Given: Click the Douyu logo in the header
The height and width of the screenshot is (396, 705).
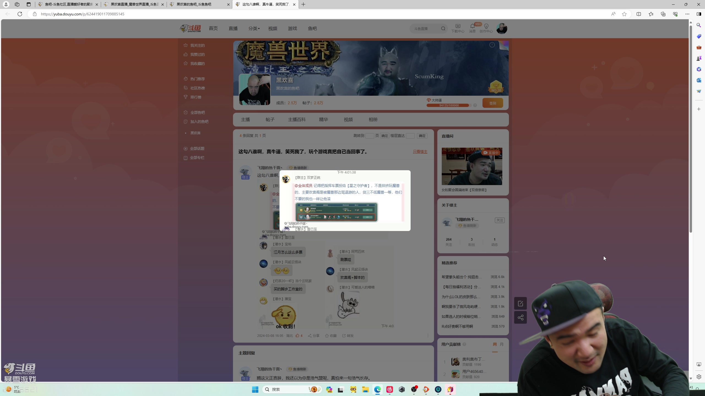Looking at the screenshot, I should [190, 28].
